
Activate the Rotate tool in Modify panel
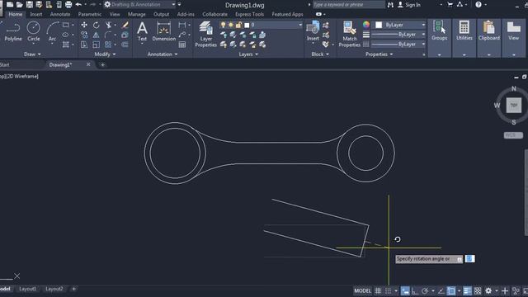(97, 25)
